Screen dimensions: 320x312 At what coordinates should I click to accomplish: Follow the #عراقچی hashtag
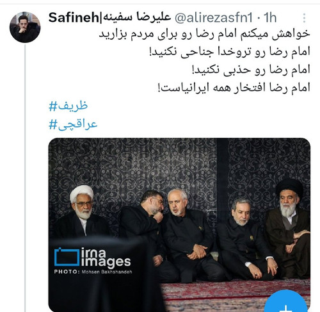pos(73,124)
